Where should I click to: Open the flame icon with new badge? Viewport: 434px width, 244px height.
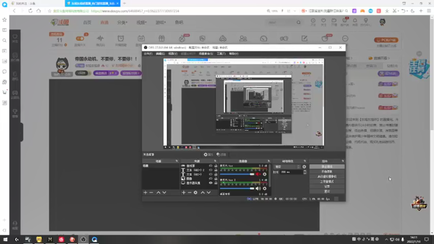click(183, 38)
